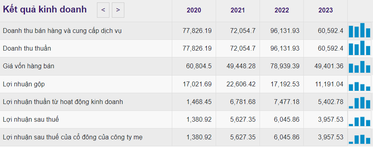Go to previous period with the < button
The image size is (373, 147).
tap(103, 10)
